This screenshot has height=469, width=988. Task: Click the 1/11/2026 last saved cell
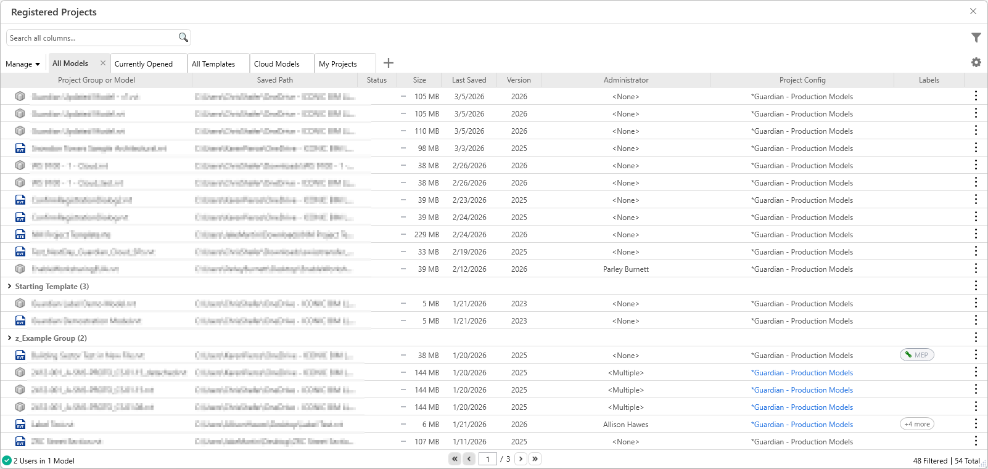click(469, 441)
